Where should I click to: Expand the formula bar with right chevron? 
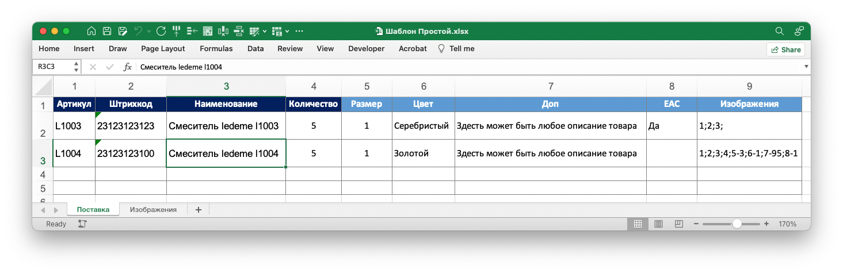pos(806,67)
